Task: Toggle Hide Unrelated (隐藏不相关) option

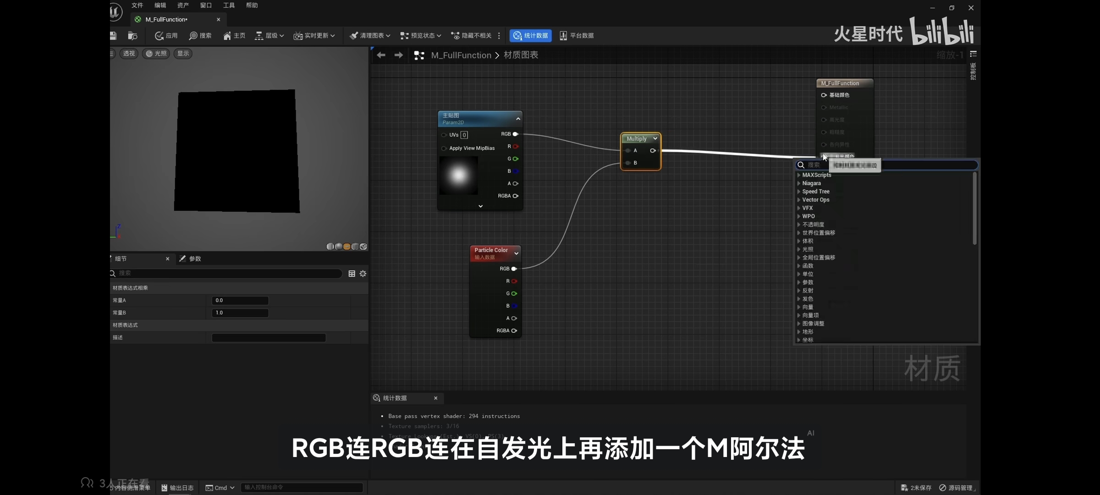Action: coord(471,36)
